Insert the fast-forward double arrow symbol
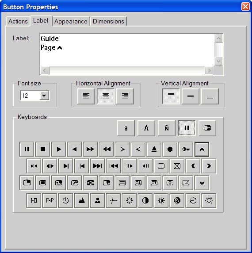 click(91, 149)
